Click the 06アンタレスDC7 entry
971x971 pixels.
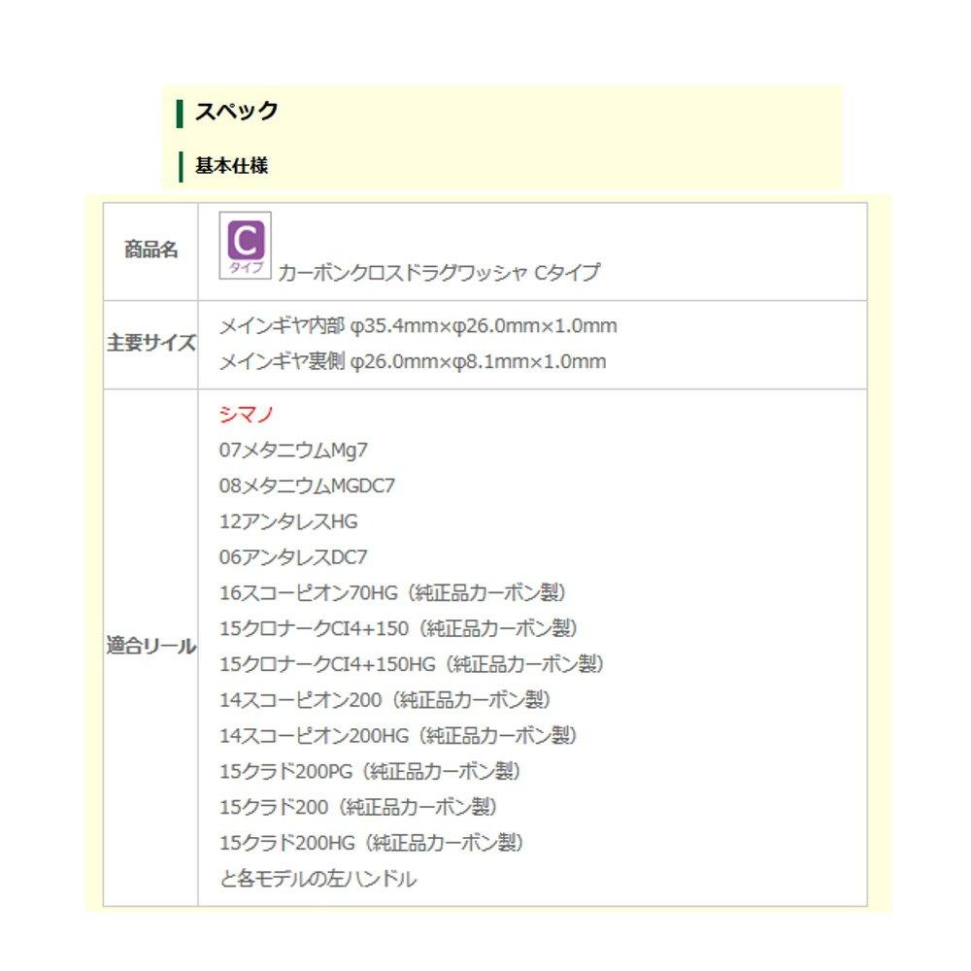pyautogui.click(x=293, y=557)
